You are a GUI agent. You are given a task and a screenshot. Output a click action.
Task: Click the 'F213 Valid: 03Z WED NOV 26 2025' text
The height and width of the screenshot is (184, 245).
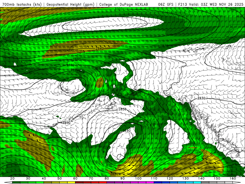(x=211, y=4)
